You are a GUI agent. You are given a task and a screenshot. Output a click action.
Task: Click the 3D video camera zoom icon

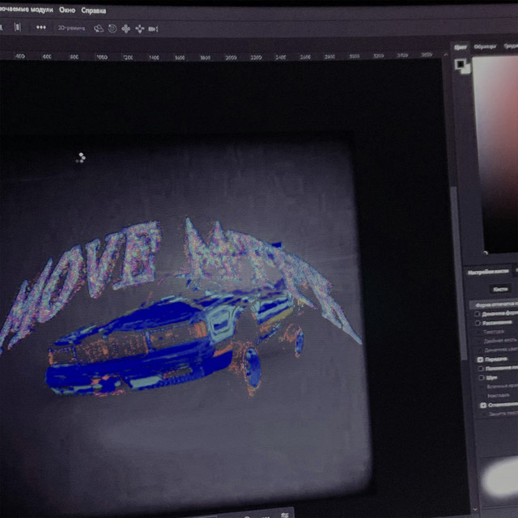click(x=153, y=28)
